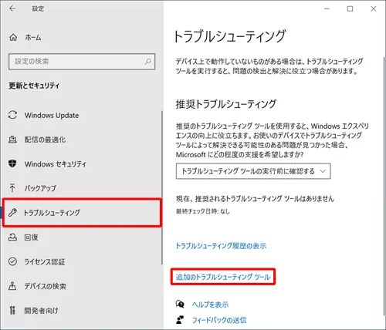This screenshot has height=330, width=386.
Task: Click the トラブルシューティング wrench icon
Action: (x=12, y=213)
